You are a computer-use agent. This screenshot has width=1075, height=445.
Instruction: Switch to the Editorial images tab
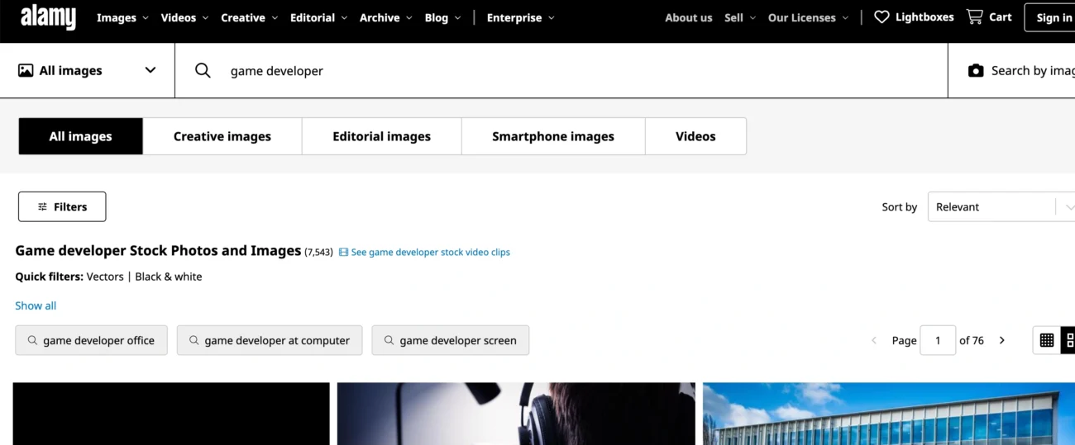381,136
